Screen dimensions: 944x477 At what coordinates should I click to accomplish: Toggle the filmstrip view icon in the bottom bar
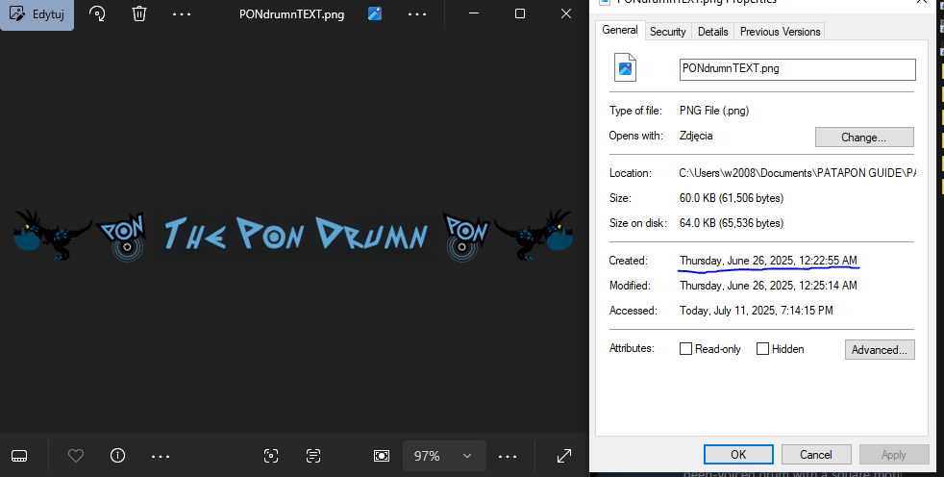tap(19, 456)
